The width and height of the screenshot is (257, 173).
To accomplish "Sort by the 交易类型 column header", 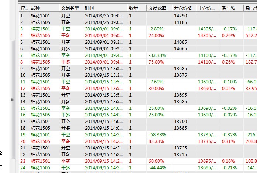I will click(x=71, y=8).
